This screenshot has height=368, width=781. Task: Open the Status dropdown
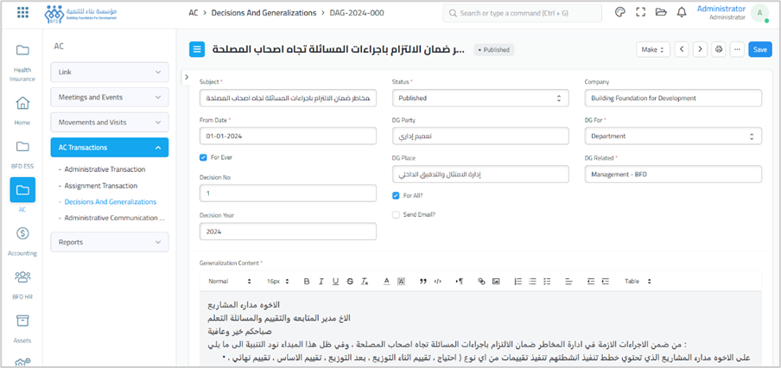tap(479, 98)
